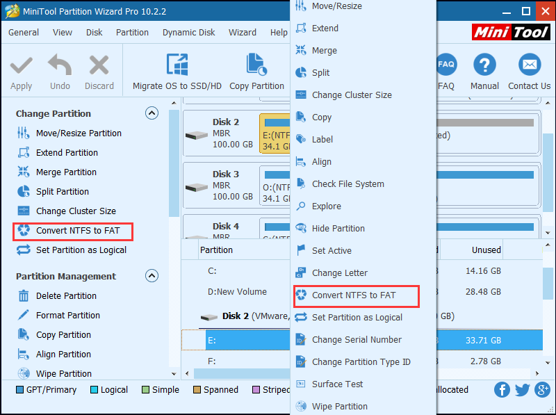
Task: Click the Apply checkmark icon
Action: (22, 65)
